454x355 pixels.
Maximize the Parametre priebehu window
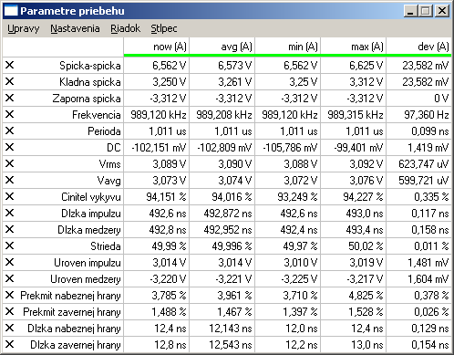426,11
